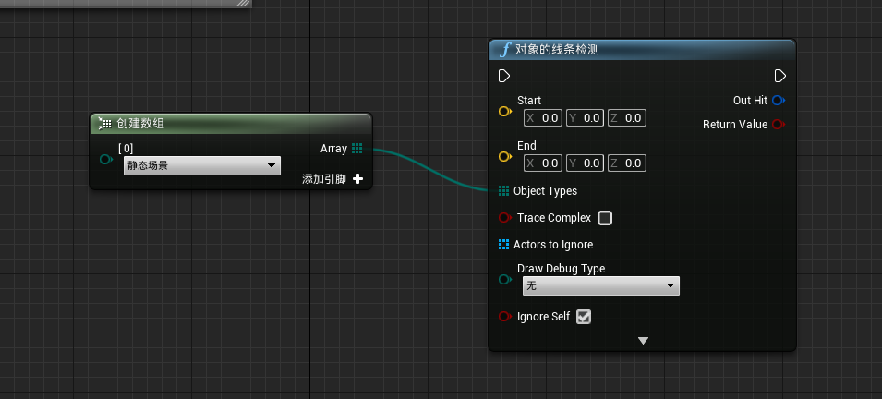
Task: Click the [0] input pin on 创建数组 node
Action: pyautogui.click(x=105, y=160)
